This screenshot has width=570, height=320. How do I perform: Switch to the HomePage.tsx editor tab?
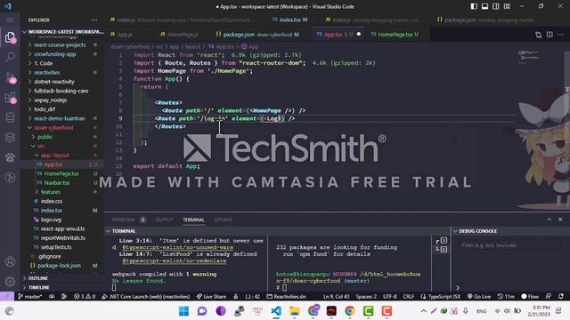click(395, 34)
